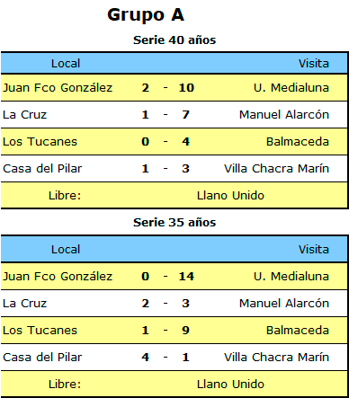Select La Cruz in Serie 35 table
This screenshot has height=398, width=349.
(x=24, y=304)
